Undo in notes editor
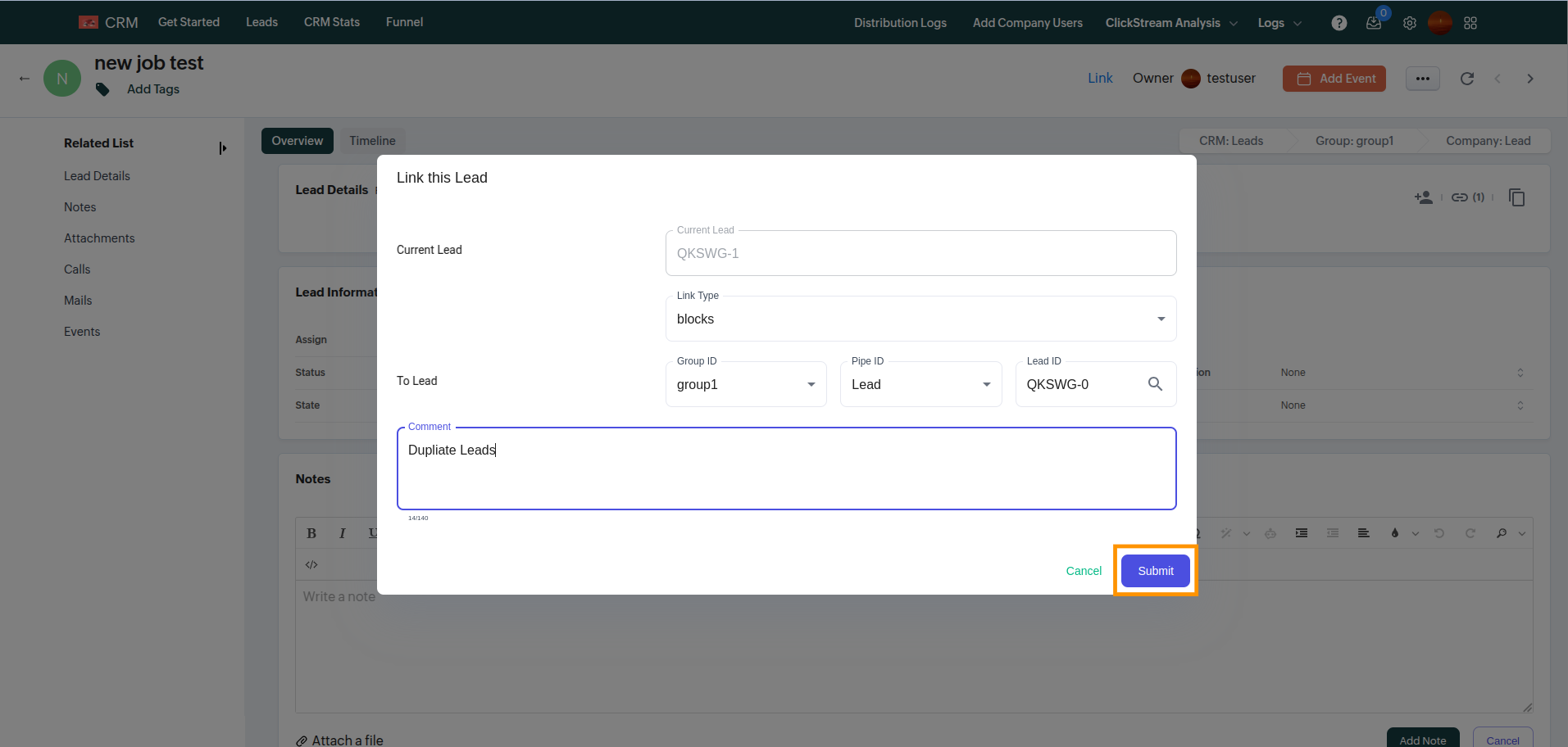 (1439, 533)
